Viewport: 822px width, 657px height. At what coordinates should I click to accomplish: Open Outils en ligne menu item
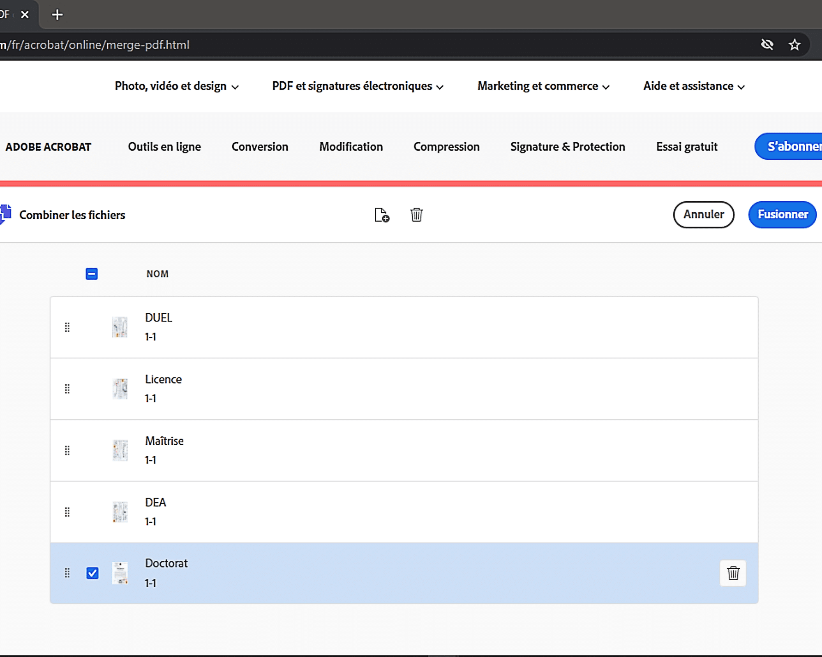tap(164, 147)
